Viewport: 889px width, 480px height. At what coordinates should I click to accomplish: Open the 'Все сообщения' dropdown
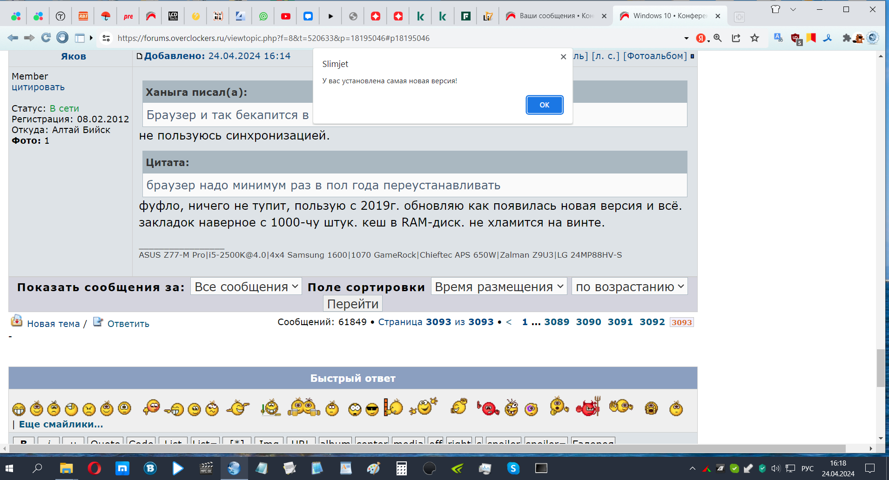click(246, 287)
